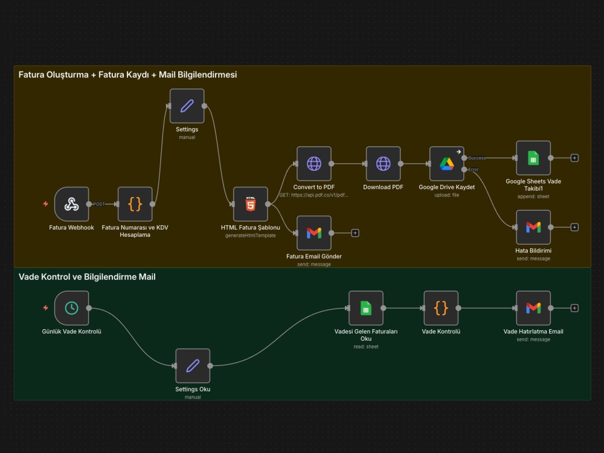Add node after Hata Bildirimi
604x453 pixels.
point(574,227)
